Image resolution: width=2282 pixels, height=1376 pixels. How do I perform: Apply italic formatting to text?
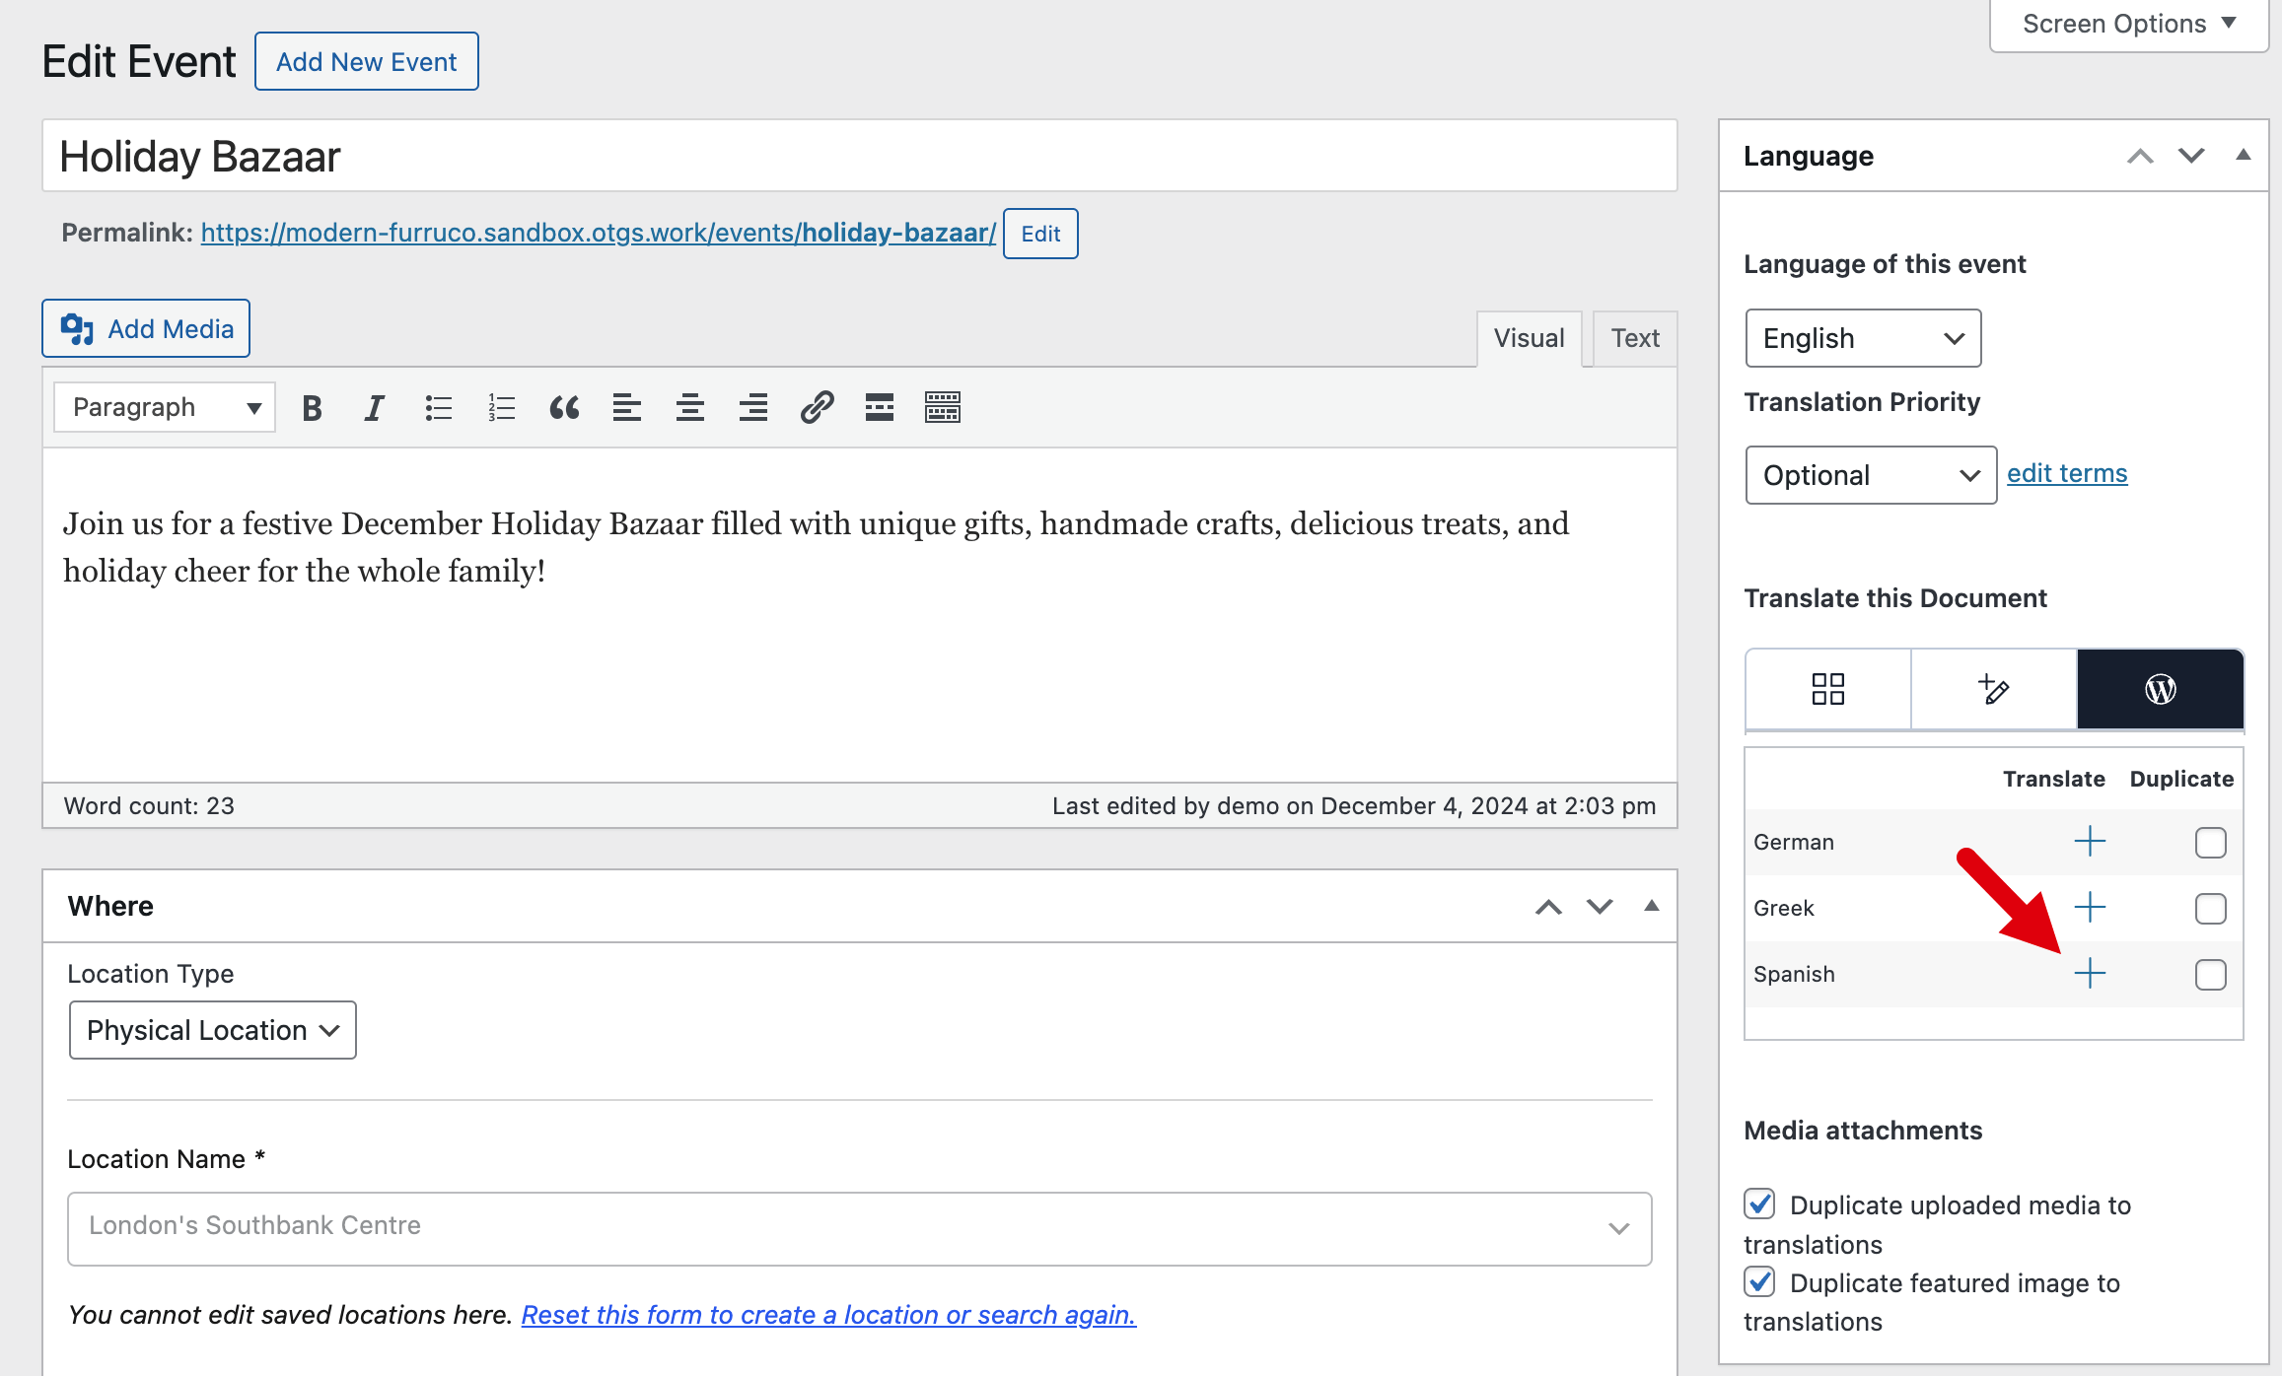(x=374, y=407)
